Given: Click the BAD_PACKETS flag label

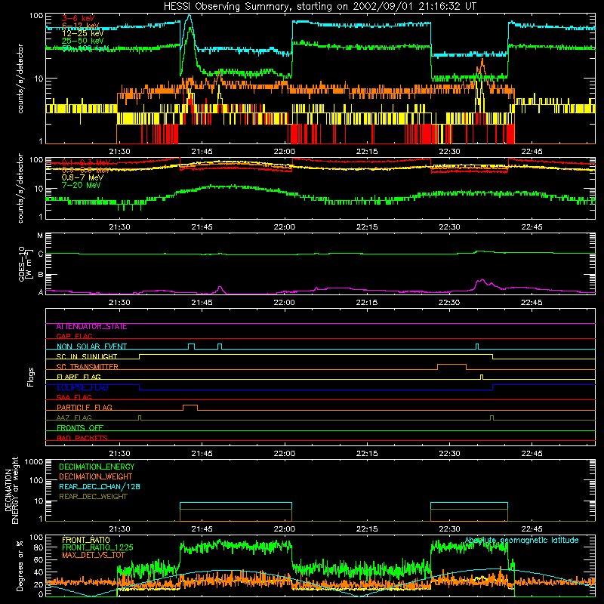Looking at the screenshot, I should [x=82, y=438].
